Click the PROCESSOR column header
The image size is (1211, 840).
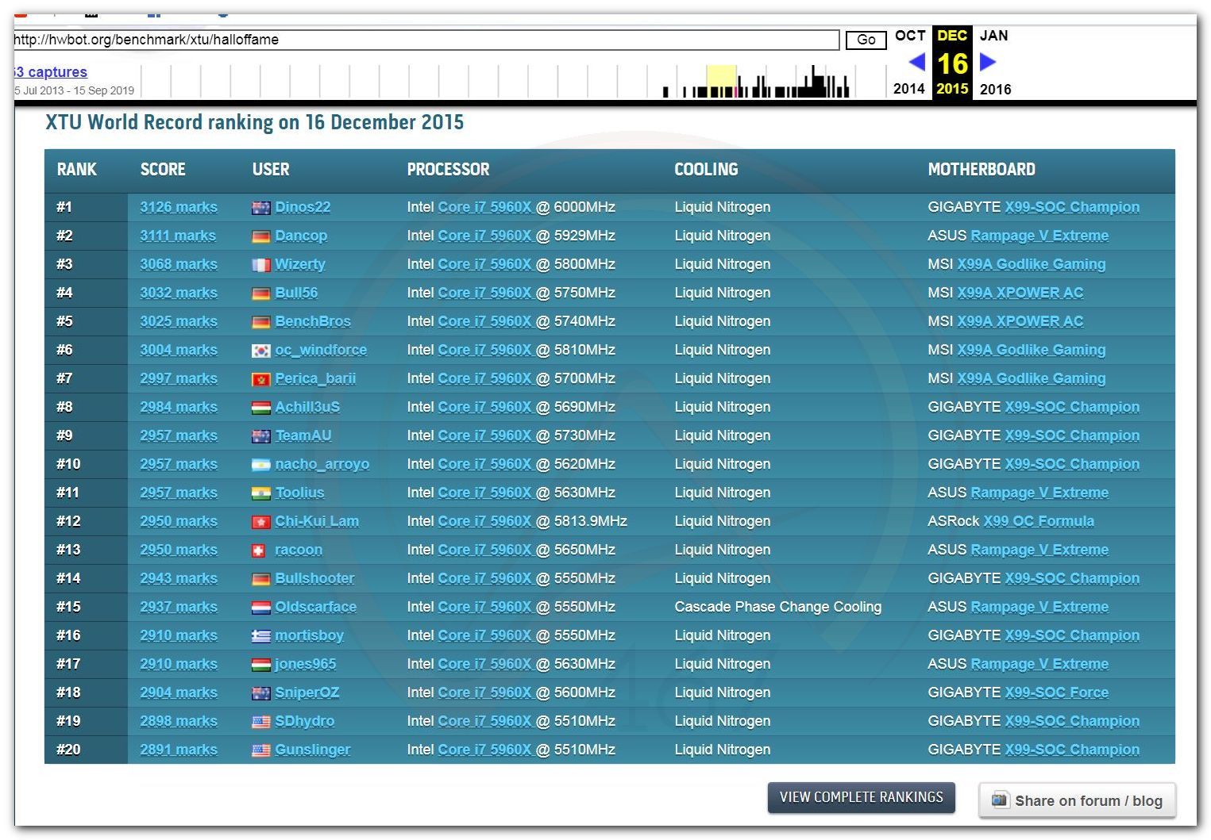click(449, 170)
